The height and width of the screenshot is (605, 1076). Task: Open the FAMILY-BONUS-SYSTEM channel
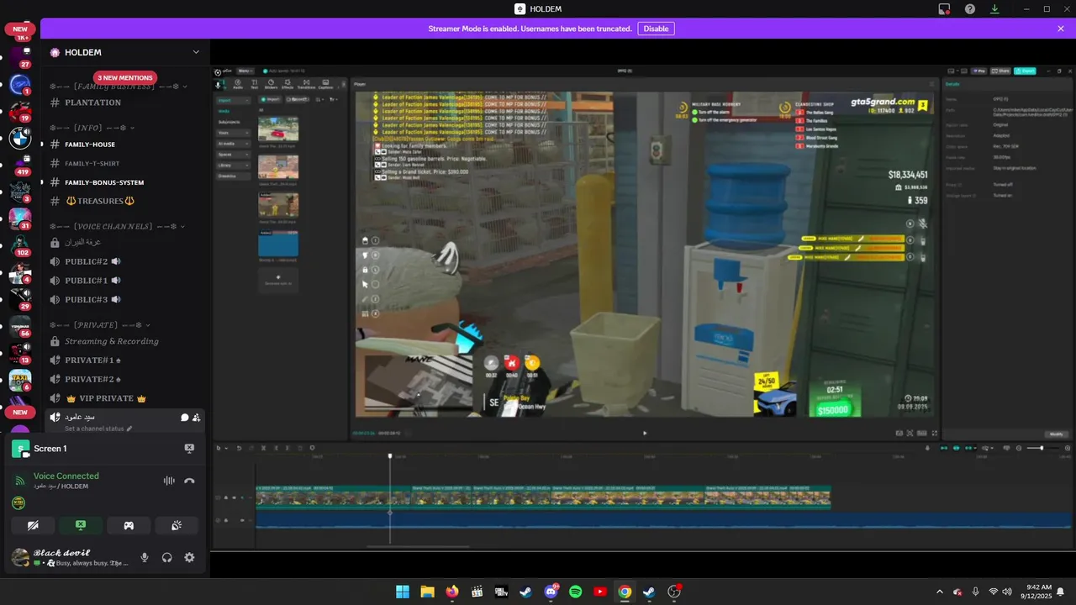click(123, 182)
